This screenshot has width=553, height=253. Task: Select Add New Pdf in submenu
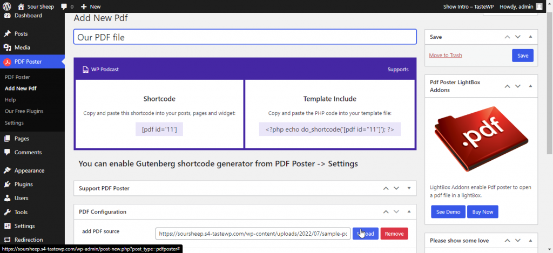pos(21,88)
